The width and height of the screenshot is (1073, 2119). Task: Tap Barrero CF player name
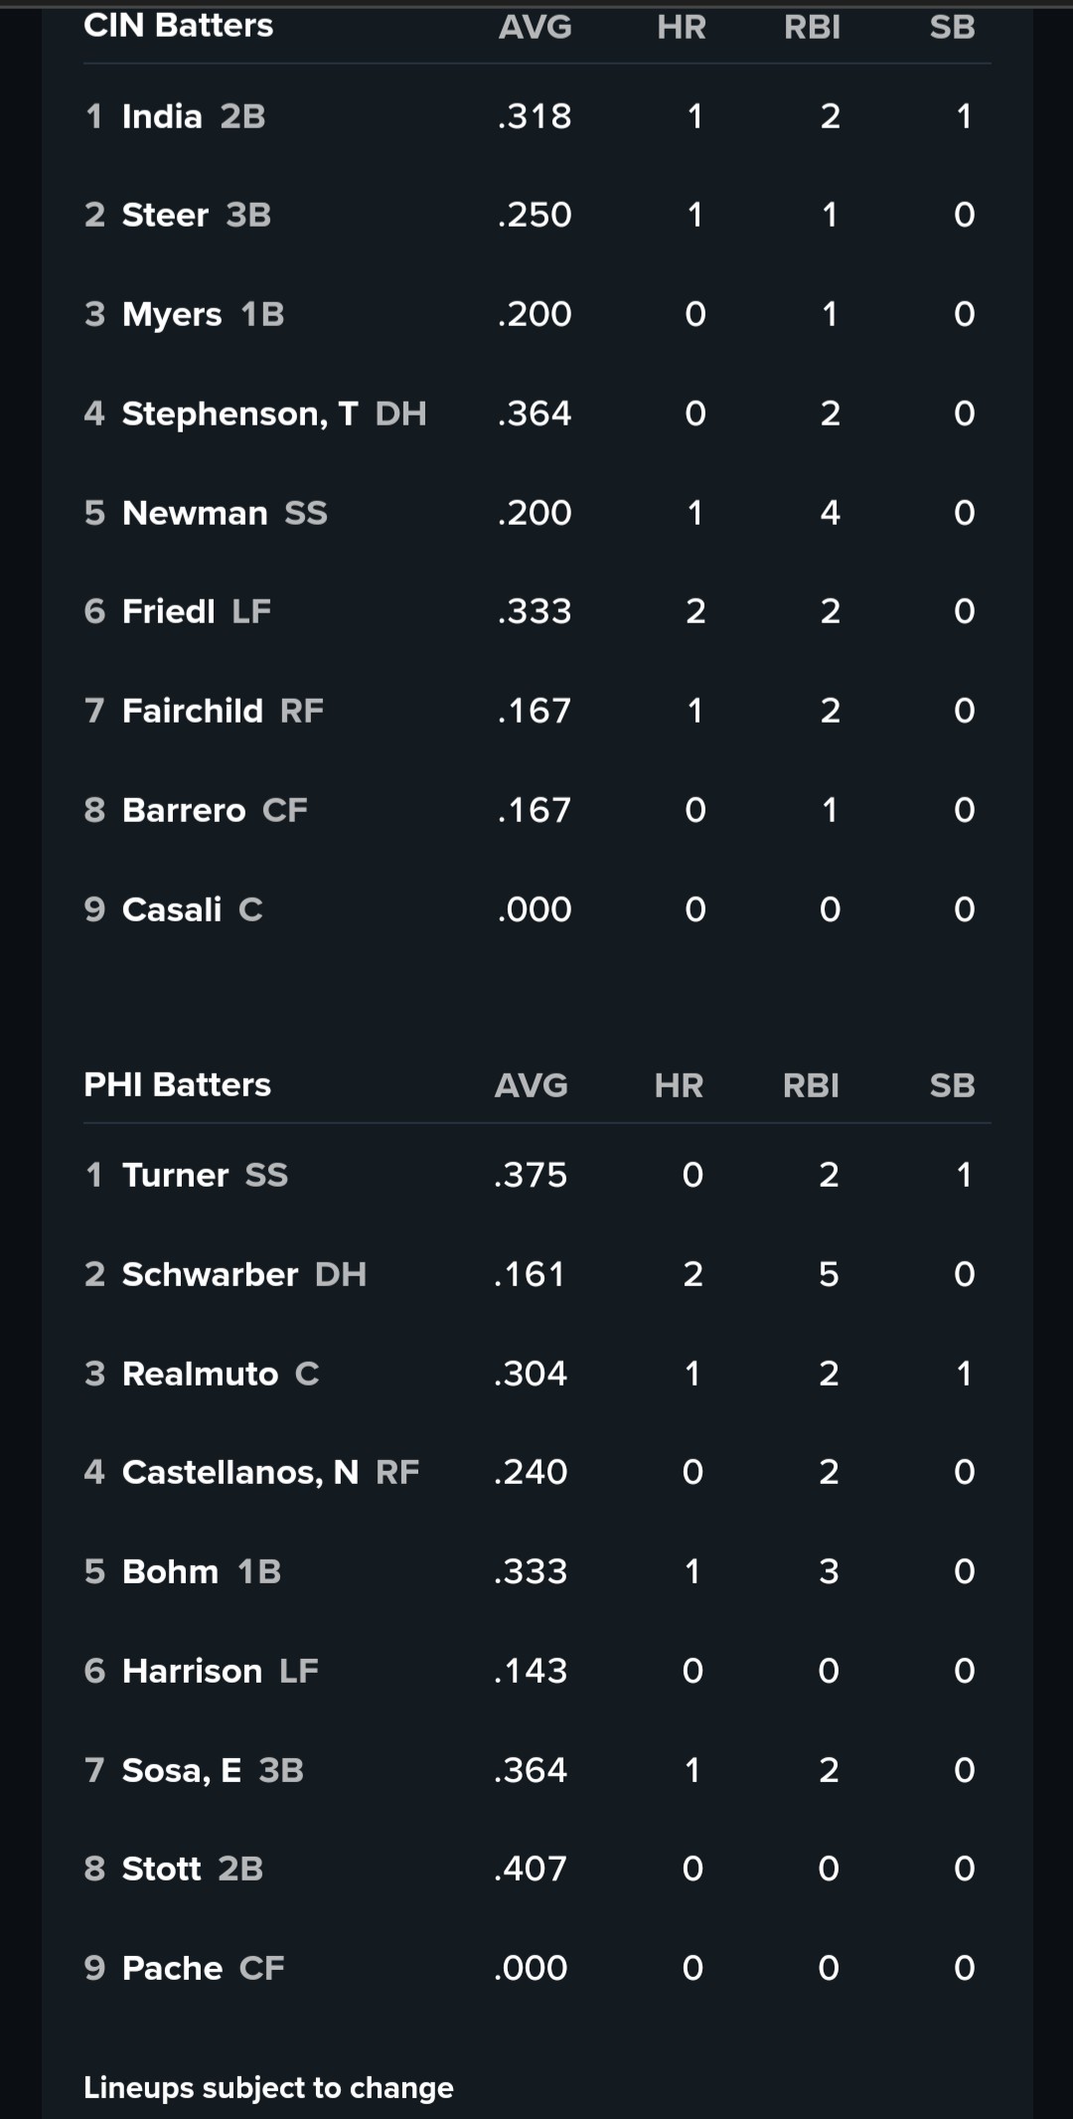pos(184,810)
